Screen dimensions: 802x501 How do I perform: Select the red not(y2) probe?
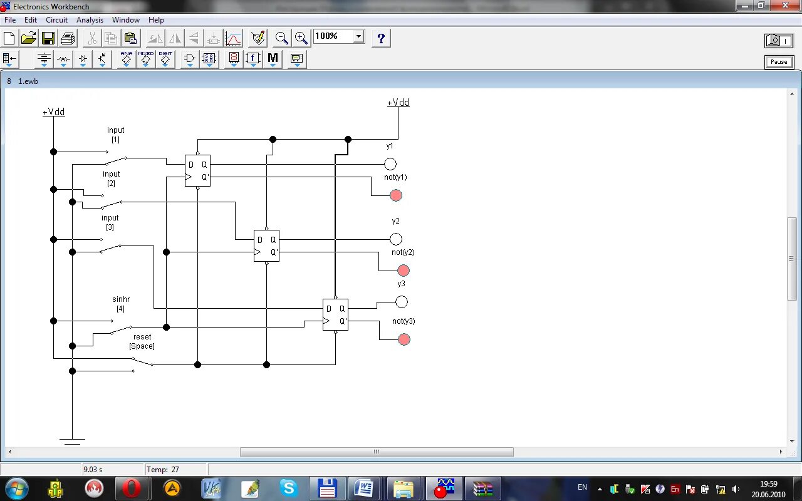pos(404,271)
